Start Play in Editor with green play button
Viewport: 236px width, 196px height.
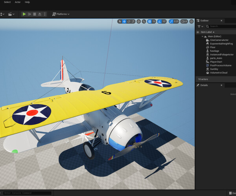point(24,14)
